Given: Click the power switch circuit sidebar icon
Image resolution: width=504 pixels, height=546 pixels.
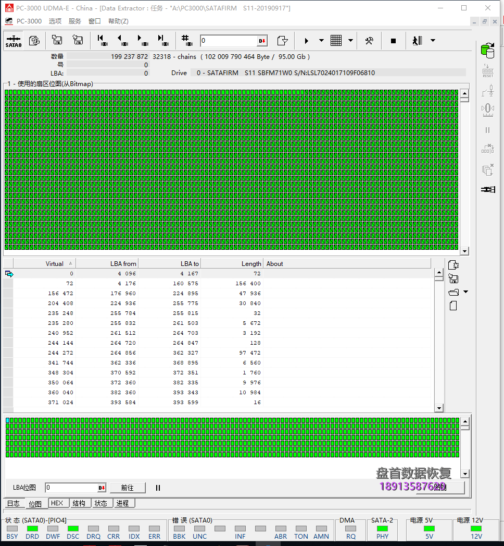Looking at the screenshot, I should pyautogui.click(x=488, y=91).
